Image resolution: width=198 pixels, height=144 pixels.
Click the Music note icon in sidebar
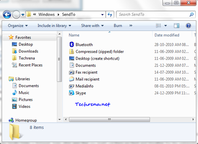click(x=15, y=92)
